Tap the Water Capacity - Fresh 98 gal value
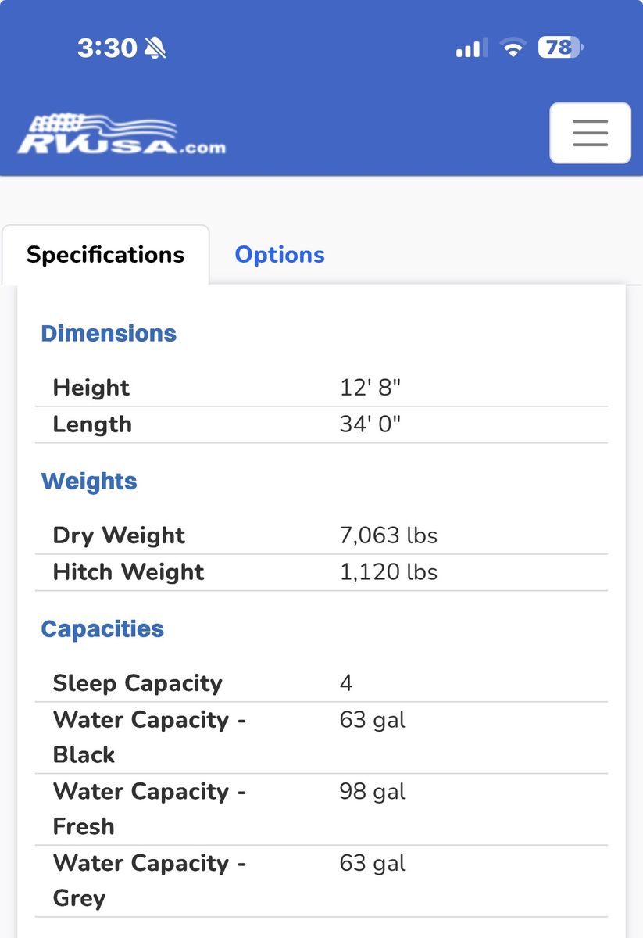 coord(373,792)
